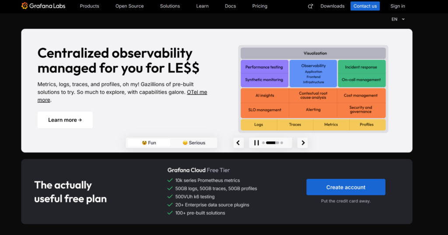Click the Metrics tile
This screenshot has width=448, height=235.
coord(331,124)
